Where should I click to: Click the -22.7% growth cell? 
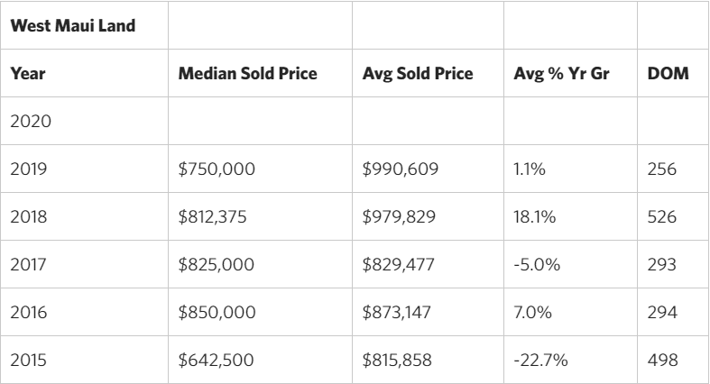point(535,359)
